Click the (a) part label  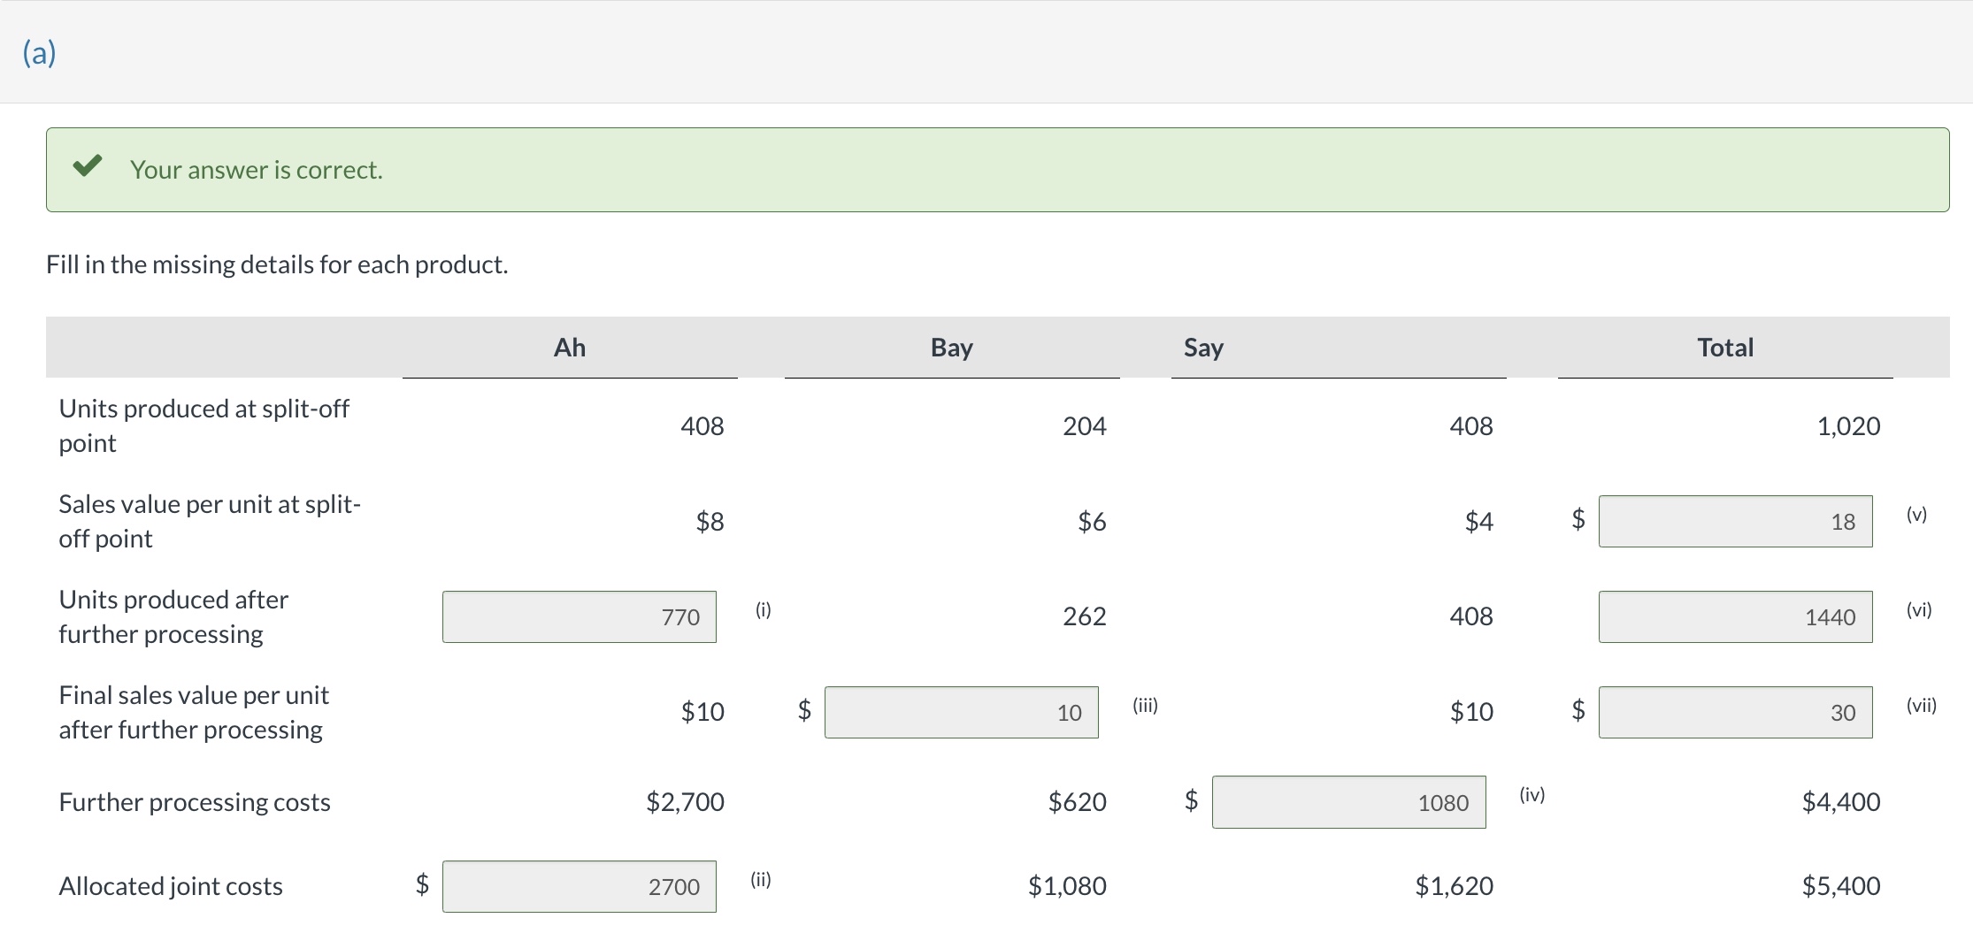pyautogui.click(x=39, y=53)
